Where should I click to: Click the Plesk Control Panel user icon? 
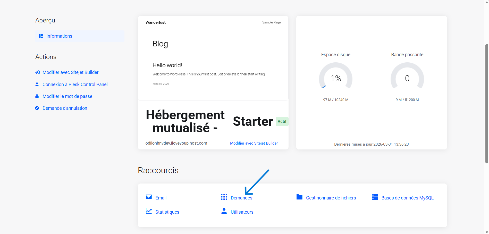click(37, 84)
